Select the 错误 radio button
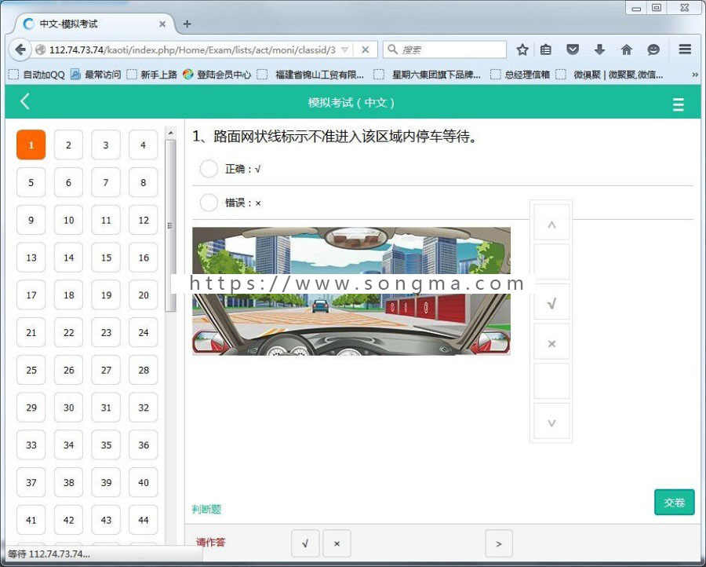The height and width of the screenshot is (567, 706). [x=209, y=203]
